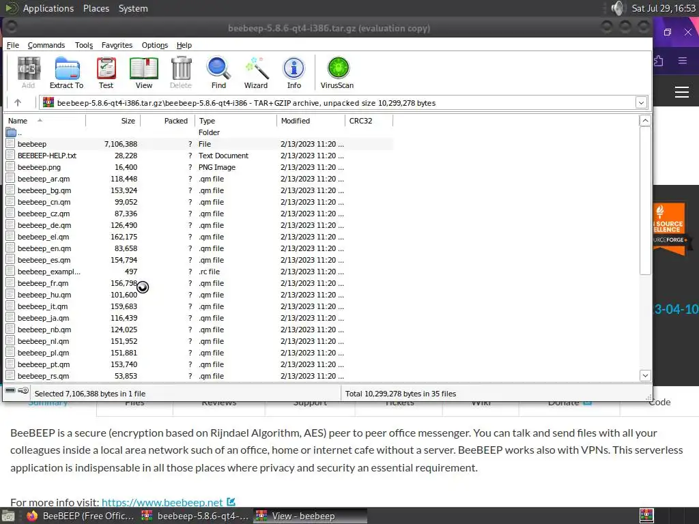Open the System menu in top panel
Viewport: 699px width, 524px height.
133,8
